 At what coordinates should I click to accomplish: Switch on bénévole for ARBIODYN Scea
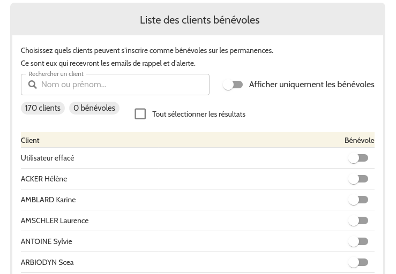(358, 262)
